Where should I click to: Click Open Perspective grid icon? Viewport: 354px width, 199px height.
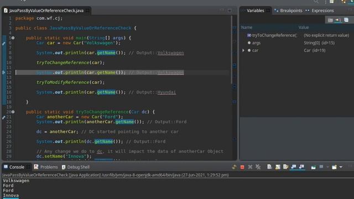[332, 2]
